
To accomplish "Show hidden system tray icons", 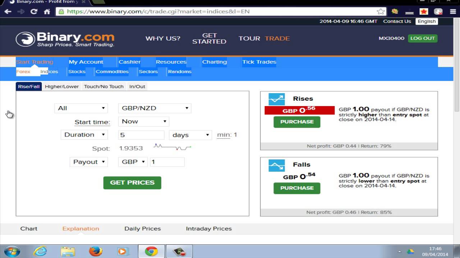I will 400,252.
